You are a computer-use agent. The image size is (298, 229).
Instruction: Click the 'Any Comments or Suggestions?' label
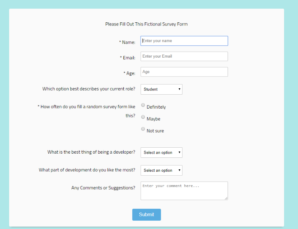coord(103,188)
